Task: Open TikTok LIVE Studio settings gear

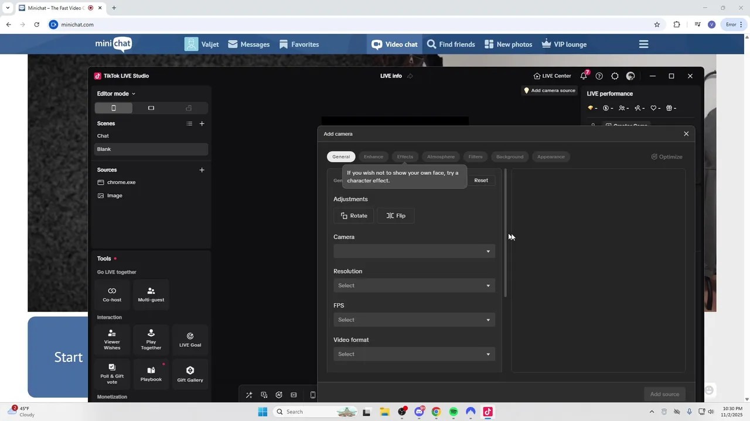Action: point(615,76)
